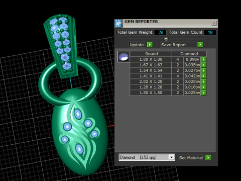Click the GEM REPORTER title text
241x181 pixels.
[x=141, y=22]
